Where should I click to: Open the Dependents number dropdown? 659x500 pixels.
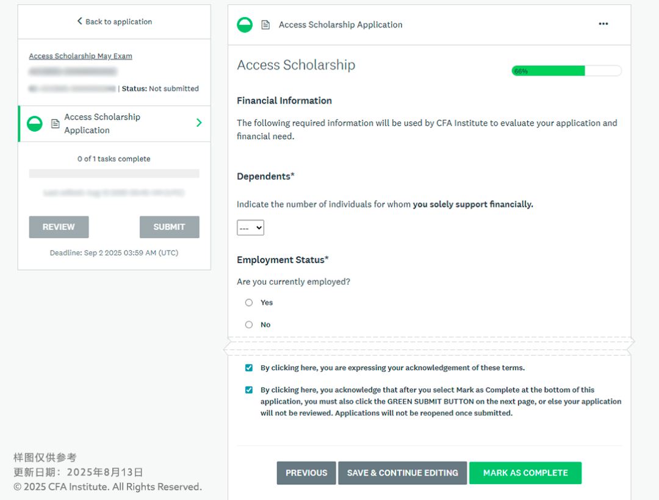[250, 228]
